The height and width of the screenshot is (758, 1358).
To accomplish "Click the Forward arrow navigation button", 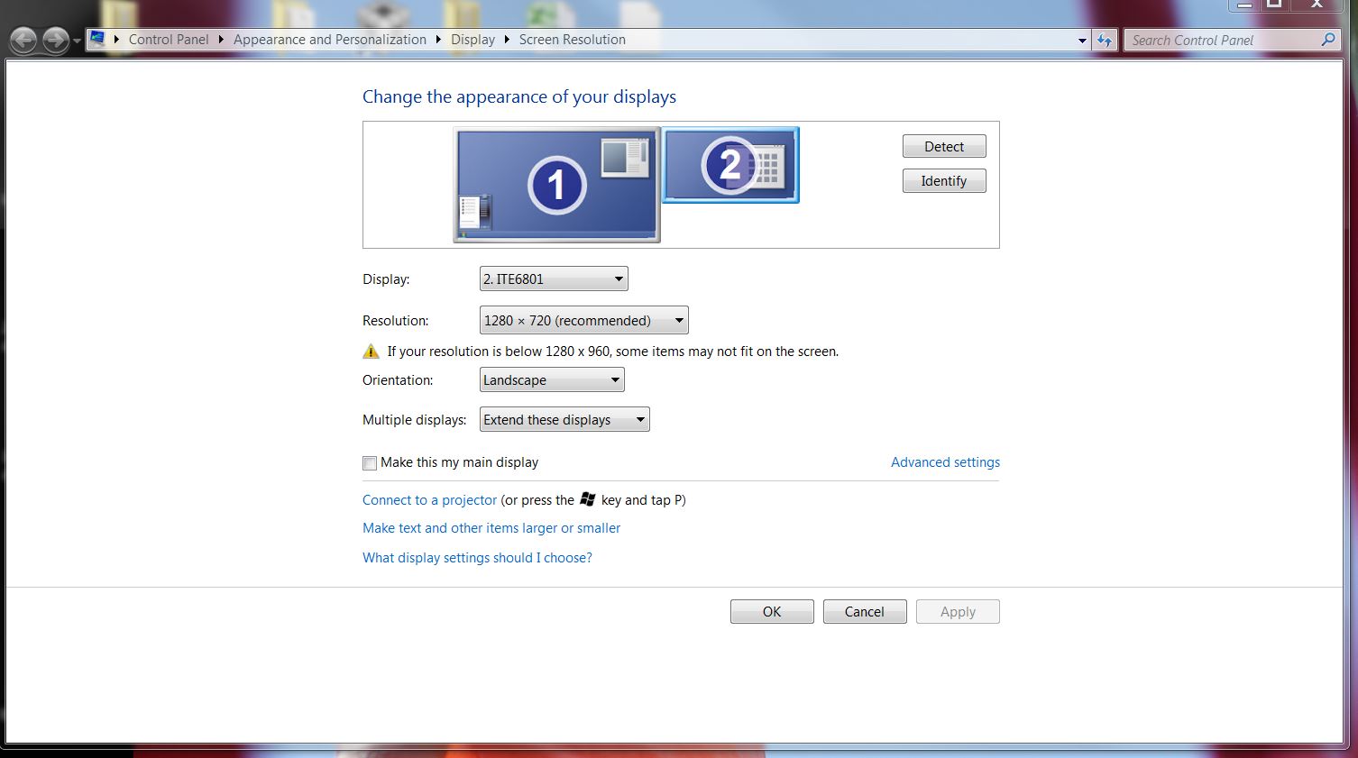I will (x=56, y=41).
